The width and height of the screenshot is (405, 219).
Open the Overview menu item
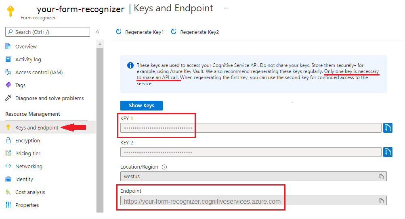point(26,47)
